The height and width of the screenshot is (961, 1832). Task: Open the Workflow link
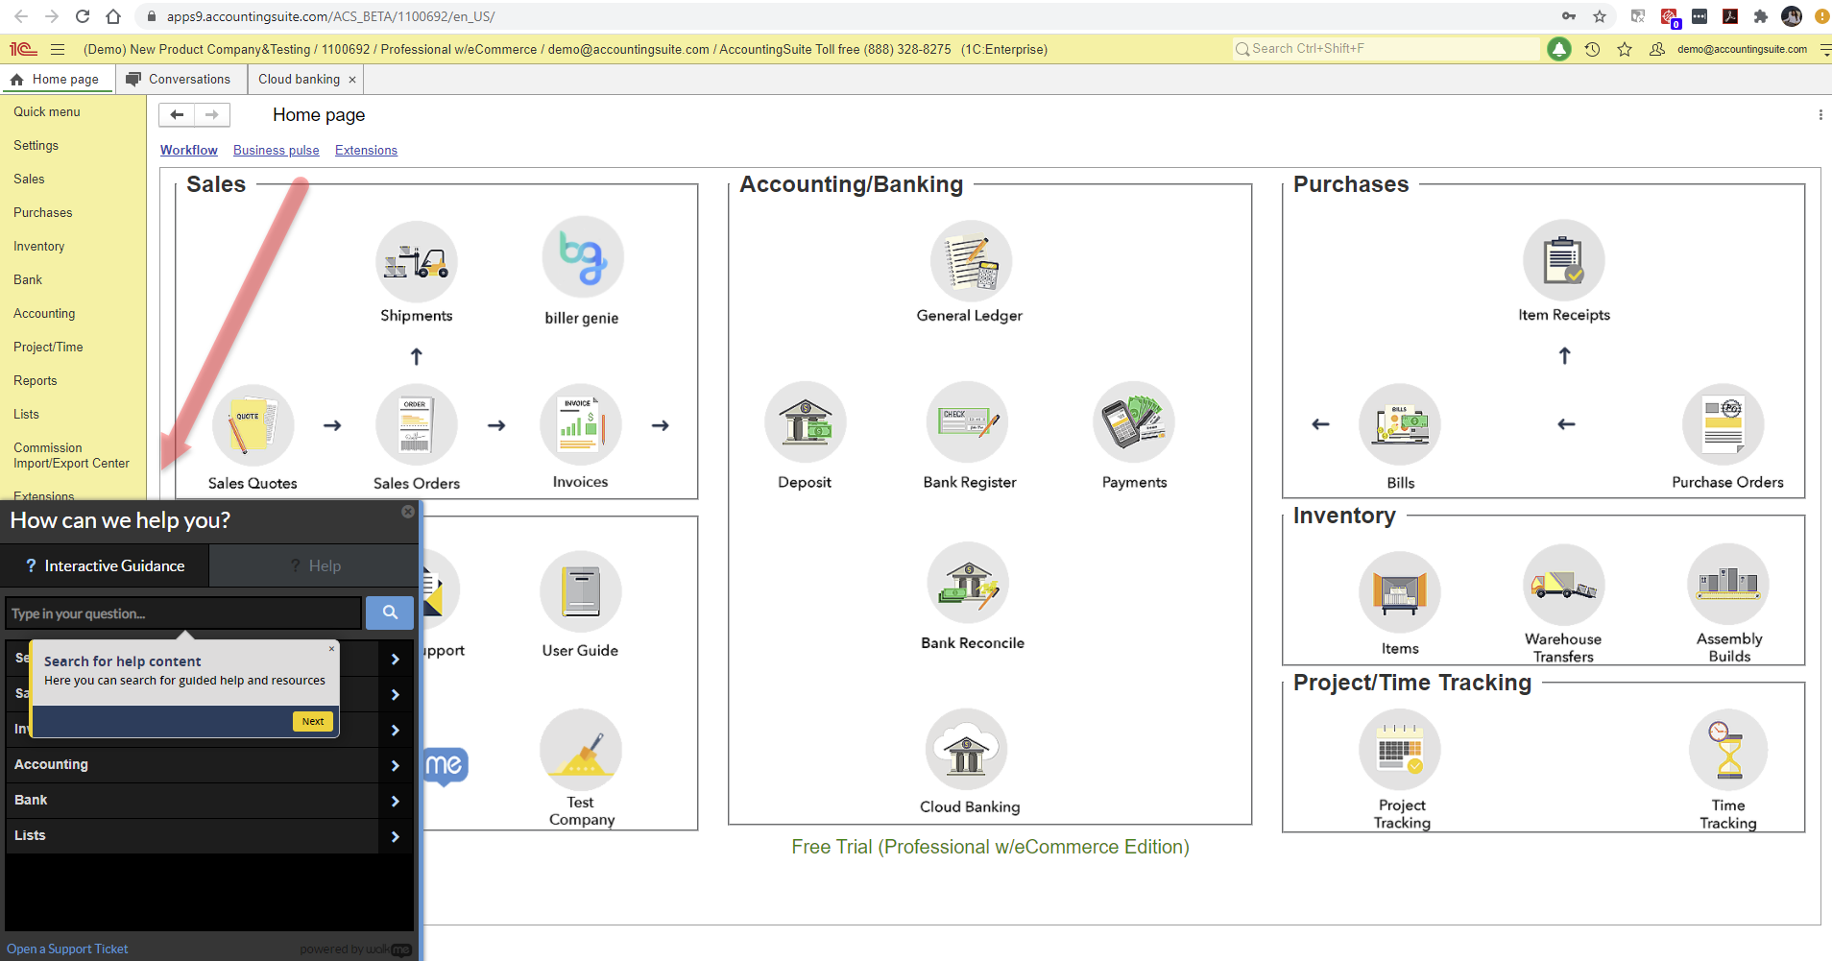point(189,151)
